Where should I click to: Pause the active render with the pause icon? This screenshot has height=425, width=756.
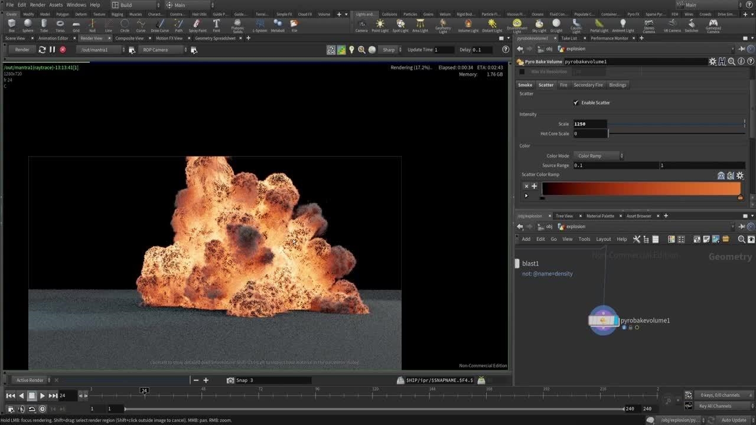click(51, 50)
